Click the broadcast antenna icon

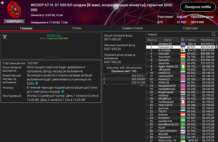click(x=5, y=37)
